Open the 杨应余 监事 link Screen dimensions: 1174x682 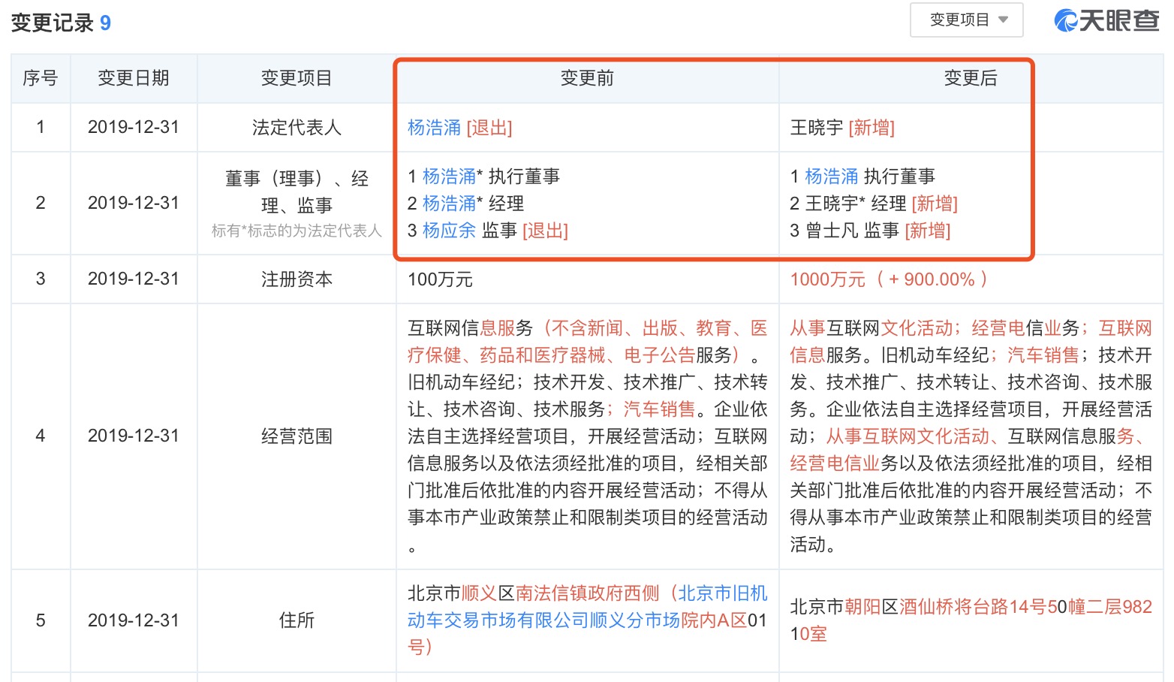coord(449,231)
